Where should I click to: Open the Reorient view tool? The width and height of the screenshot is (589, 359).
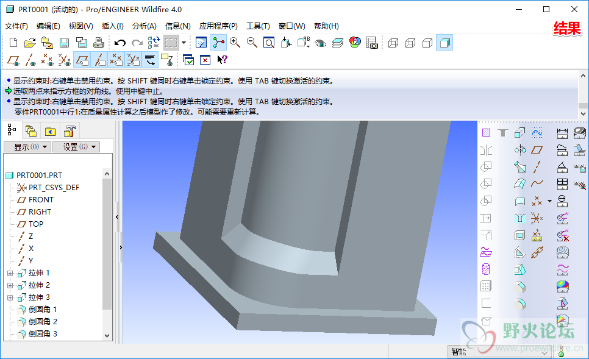pos(286,43)
